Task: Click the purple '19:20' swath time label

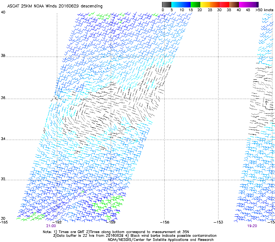Action: point(252,226)
